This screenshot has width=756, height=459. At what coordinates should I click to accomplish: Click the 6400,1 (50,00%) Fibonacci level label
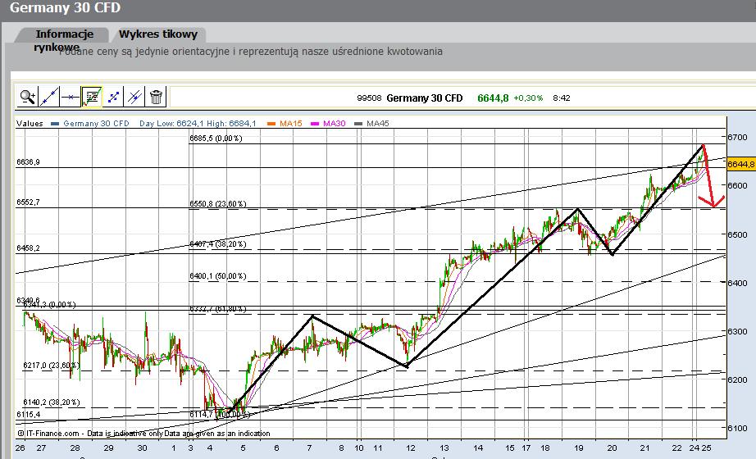click(x=217, y=276)
